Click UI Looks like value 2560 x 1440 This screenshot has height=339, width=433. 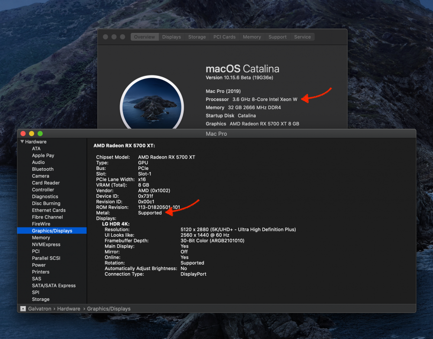pyautogui.click(x=205, y=235)
